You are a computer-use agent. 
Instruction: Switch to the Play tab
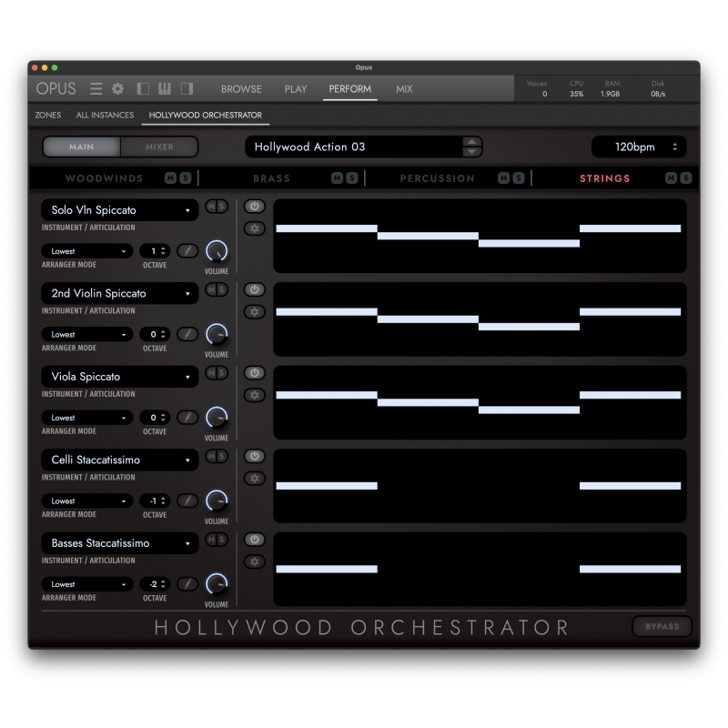[x=296, y=89]
